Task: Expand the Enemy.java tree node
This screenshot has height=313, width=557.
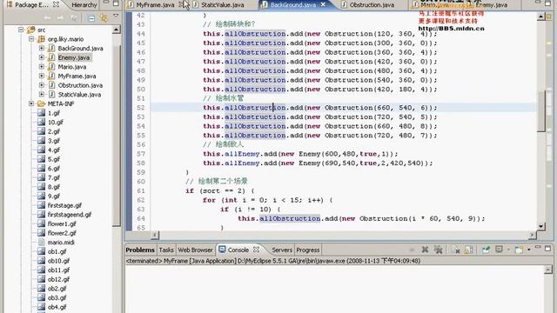Action: [42, 57]
